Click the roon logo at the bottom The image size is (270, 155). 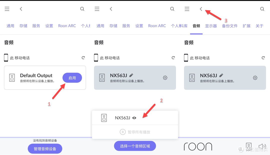(198, 146)
